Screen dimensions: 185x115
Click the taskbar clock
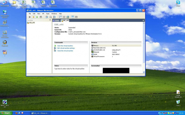(x=181, y=113)
